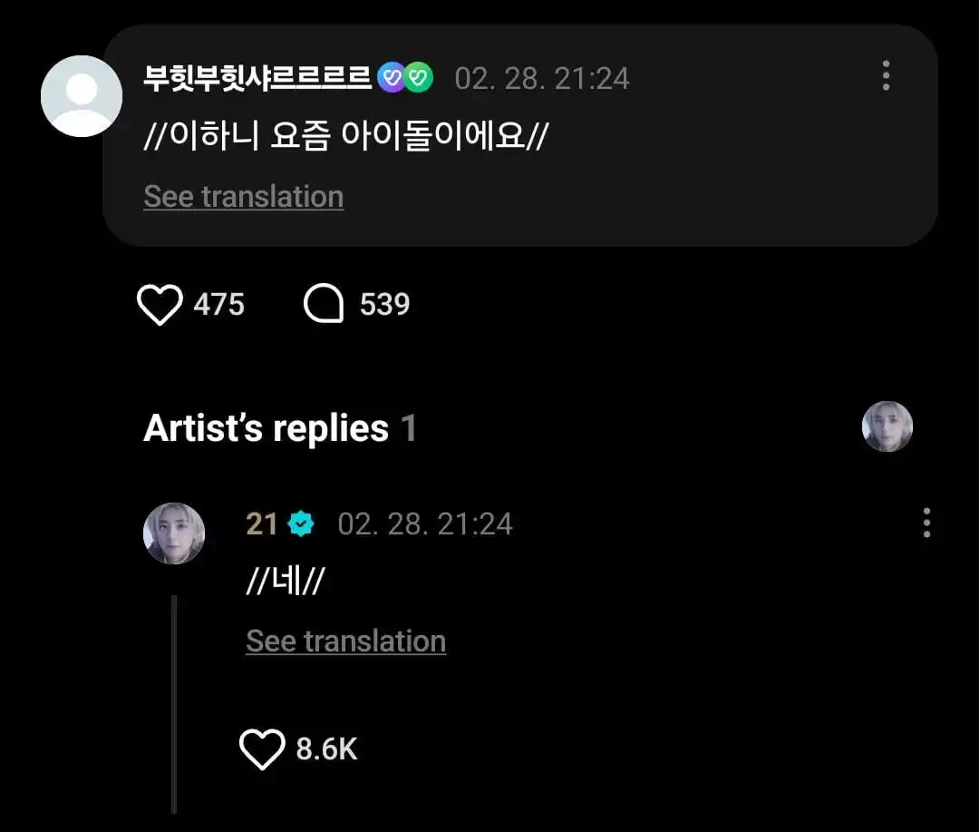
Task: Open artist 21's profile photo in the reply
Action: tap(174, 533)
